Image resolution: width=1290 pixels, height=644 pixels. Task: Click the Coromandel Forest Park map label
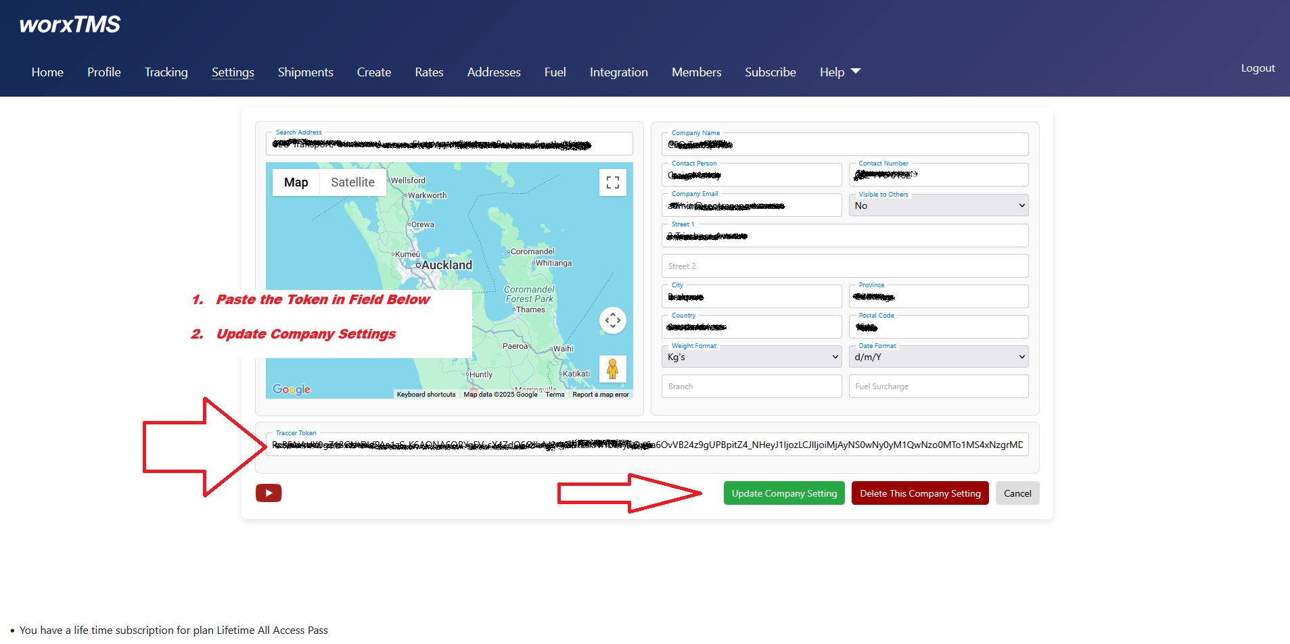(529, 294)
